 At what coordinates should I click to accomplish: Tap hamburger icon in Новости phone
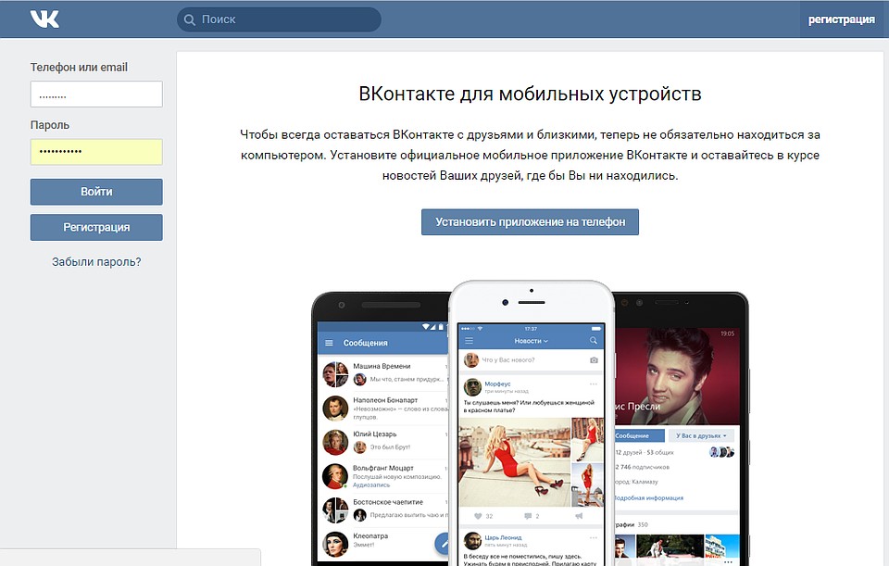469,341
